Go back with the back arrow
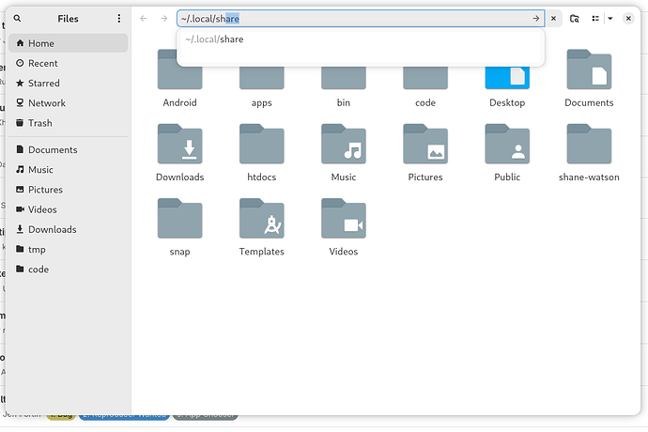This screenshot has height=432, width=648. click(x=144, y=19)
